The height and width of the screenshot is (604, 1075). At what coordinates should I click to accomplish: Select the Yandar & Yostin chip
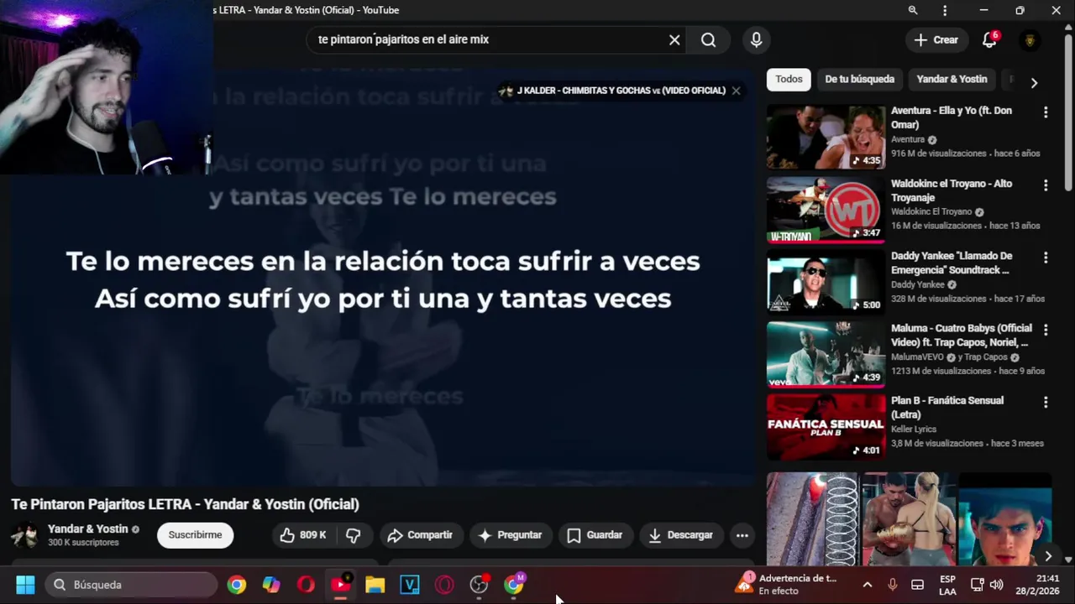click(x=952, y=79)
